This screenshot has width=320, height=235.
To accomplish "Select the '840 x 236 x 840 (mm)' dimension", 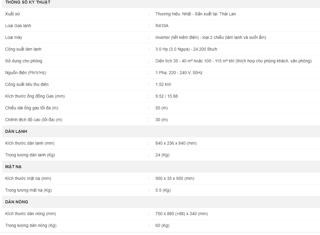I will click(x=176, y=143).
